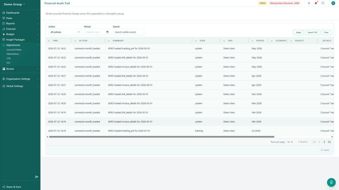Click the Clear filters button
Image resolution: width=339 pixels, height=190 pixels.
click(x=326, y=32)
